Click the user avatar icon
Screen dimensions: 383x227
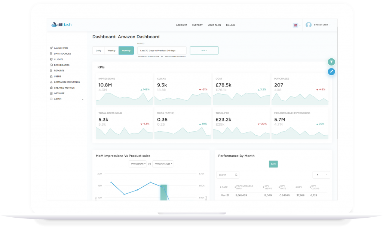tap(309, 25)
